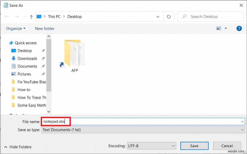Click the sidebar scroll up arrow
247x154 pixels.
[x=49, y=37]
